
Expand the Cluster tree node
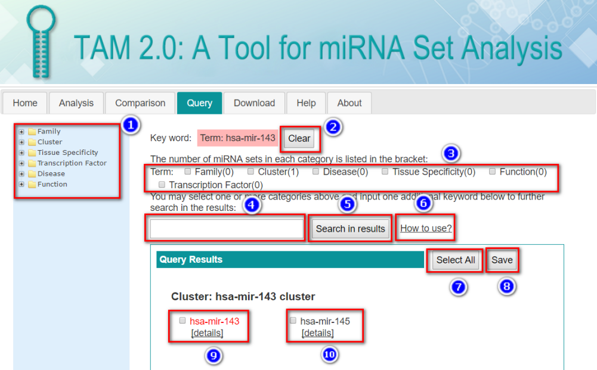coord(21,142)
